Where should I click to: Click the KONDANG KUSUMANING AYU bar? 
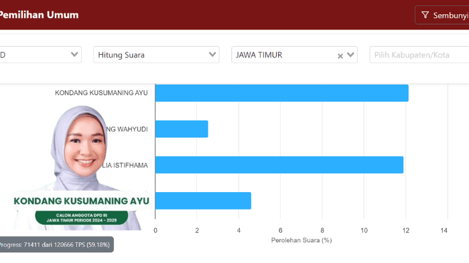pos(282,93)
